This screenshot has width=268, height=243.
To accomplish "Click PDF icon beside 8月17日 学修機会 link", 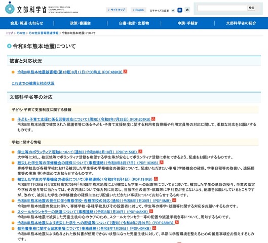I will pos(161,162).
